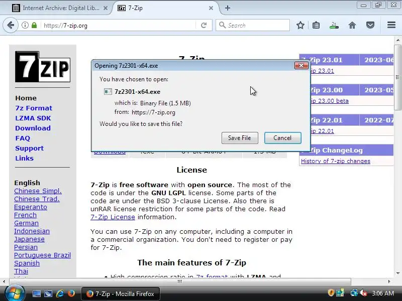The height and width of the screenshot is (301, 402).
Task: Bookmark this page with the star icon
Action: [300, 25]
